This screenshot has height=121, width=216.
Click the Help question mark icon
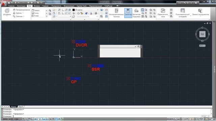click(196, 3)
